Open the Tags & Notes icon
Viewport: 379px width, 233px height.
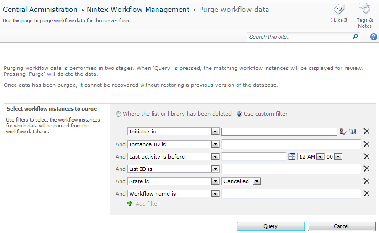(364, 8)
